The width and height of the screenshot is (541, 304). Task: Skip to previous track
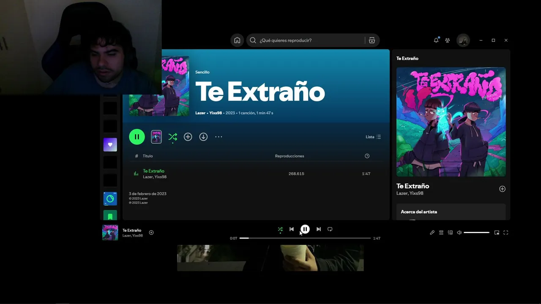[x=292, y=229]
